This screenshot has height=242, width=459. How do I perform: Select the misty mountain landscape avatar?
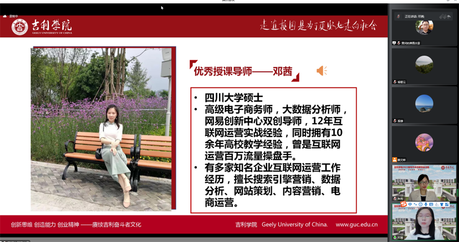tap(424, 64)
